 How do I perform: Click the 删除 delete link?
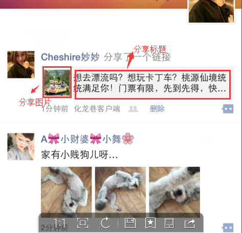157,109
